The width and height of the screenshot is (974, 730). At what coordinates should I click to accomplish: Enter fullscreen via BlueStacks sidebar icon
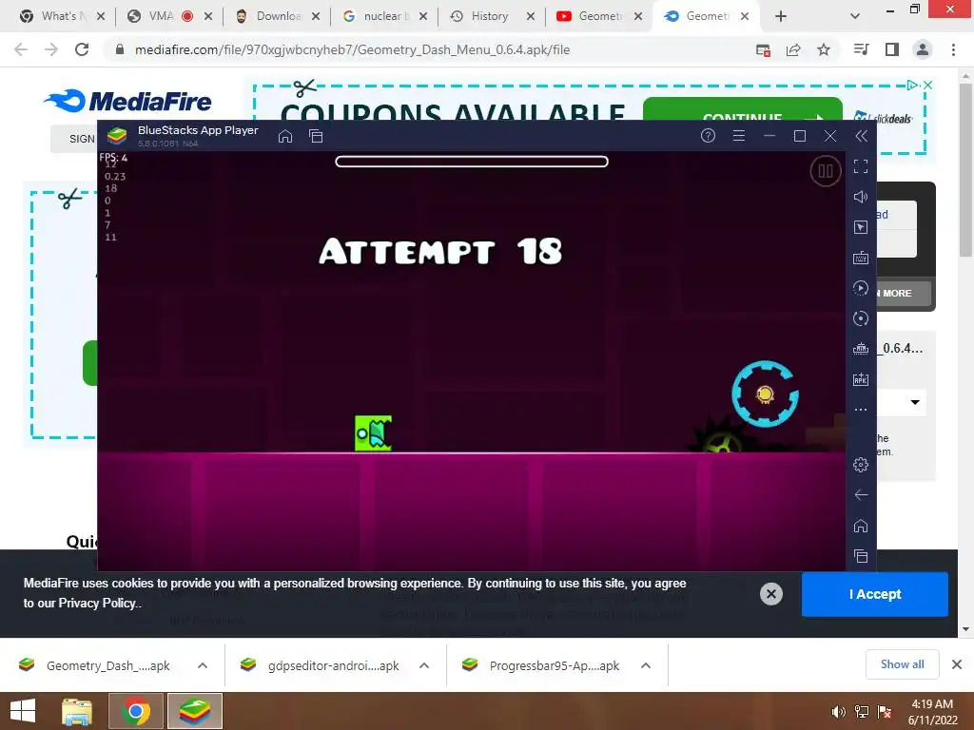(860, 166)
